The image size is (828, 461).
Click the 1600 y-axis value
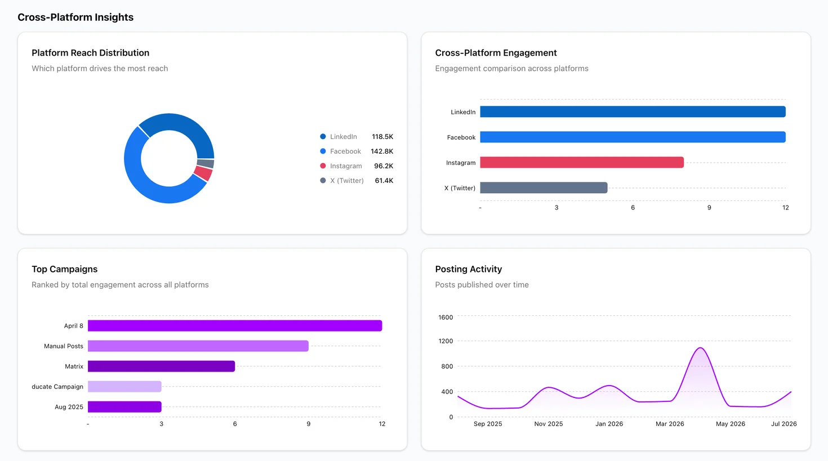[446, 317]
